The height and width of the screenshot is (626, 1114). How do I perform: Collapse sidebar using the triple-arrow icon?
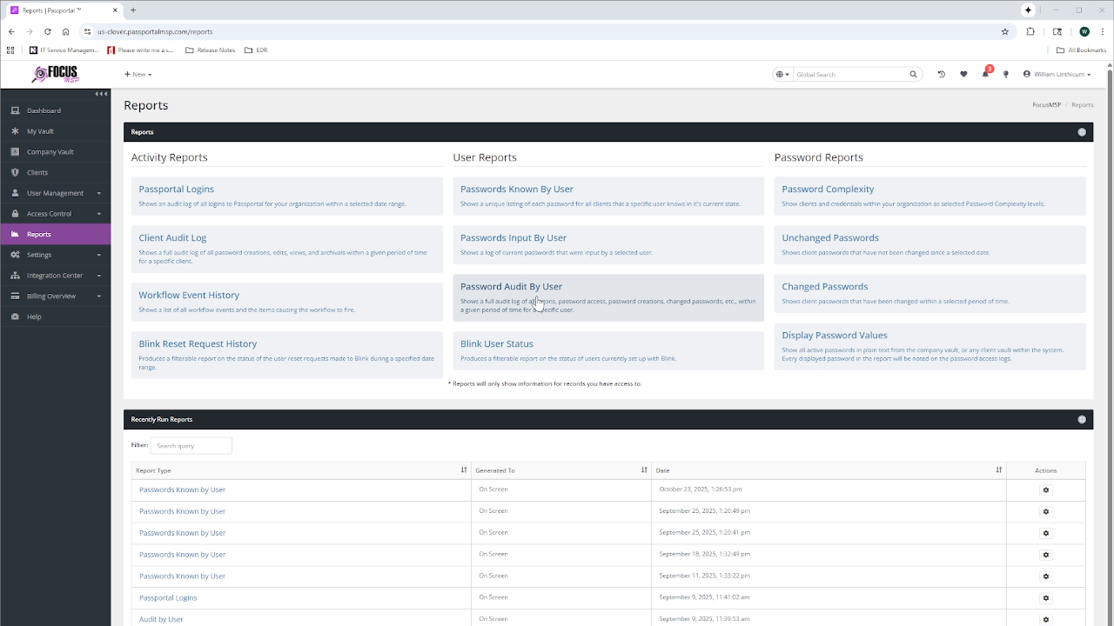pos(101,94)
